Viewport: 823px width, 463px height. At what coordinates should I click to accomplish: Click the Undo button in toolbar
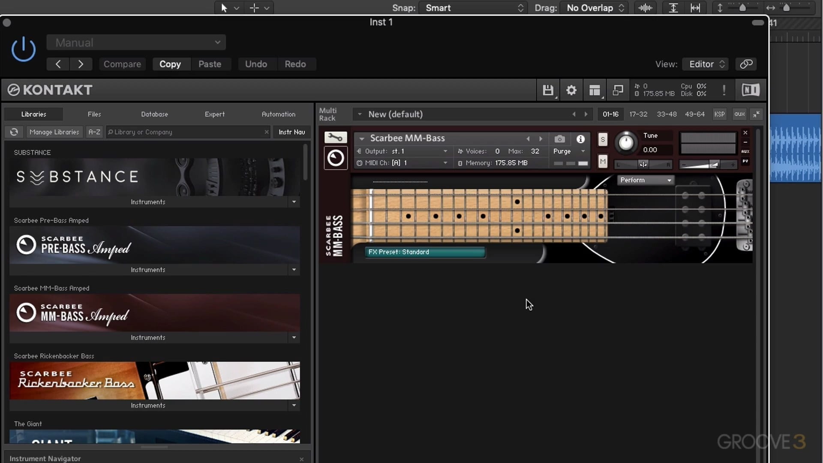click(x=256, y=64)
